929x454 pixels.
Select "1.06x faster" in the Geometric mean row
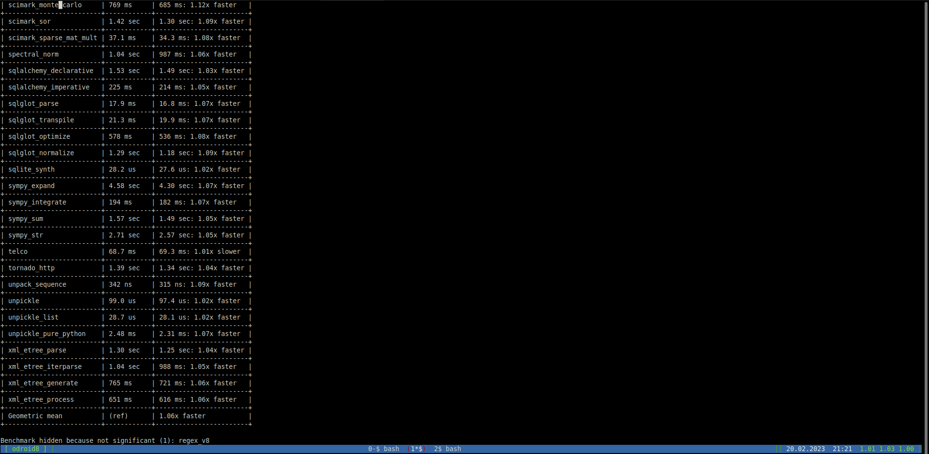[x=182, y=416]
